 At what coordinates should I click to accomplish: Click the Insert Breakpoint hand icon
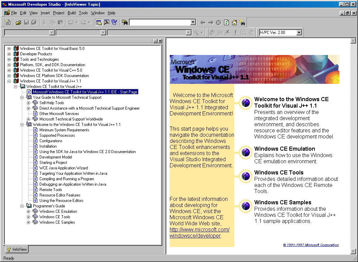(x=251, y=33)
